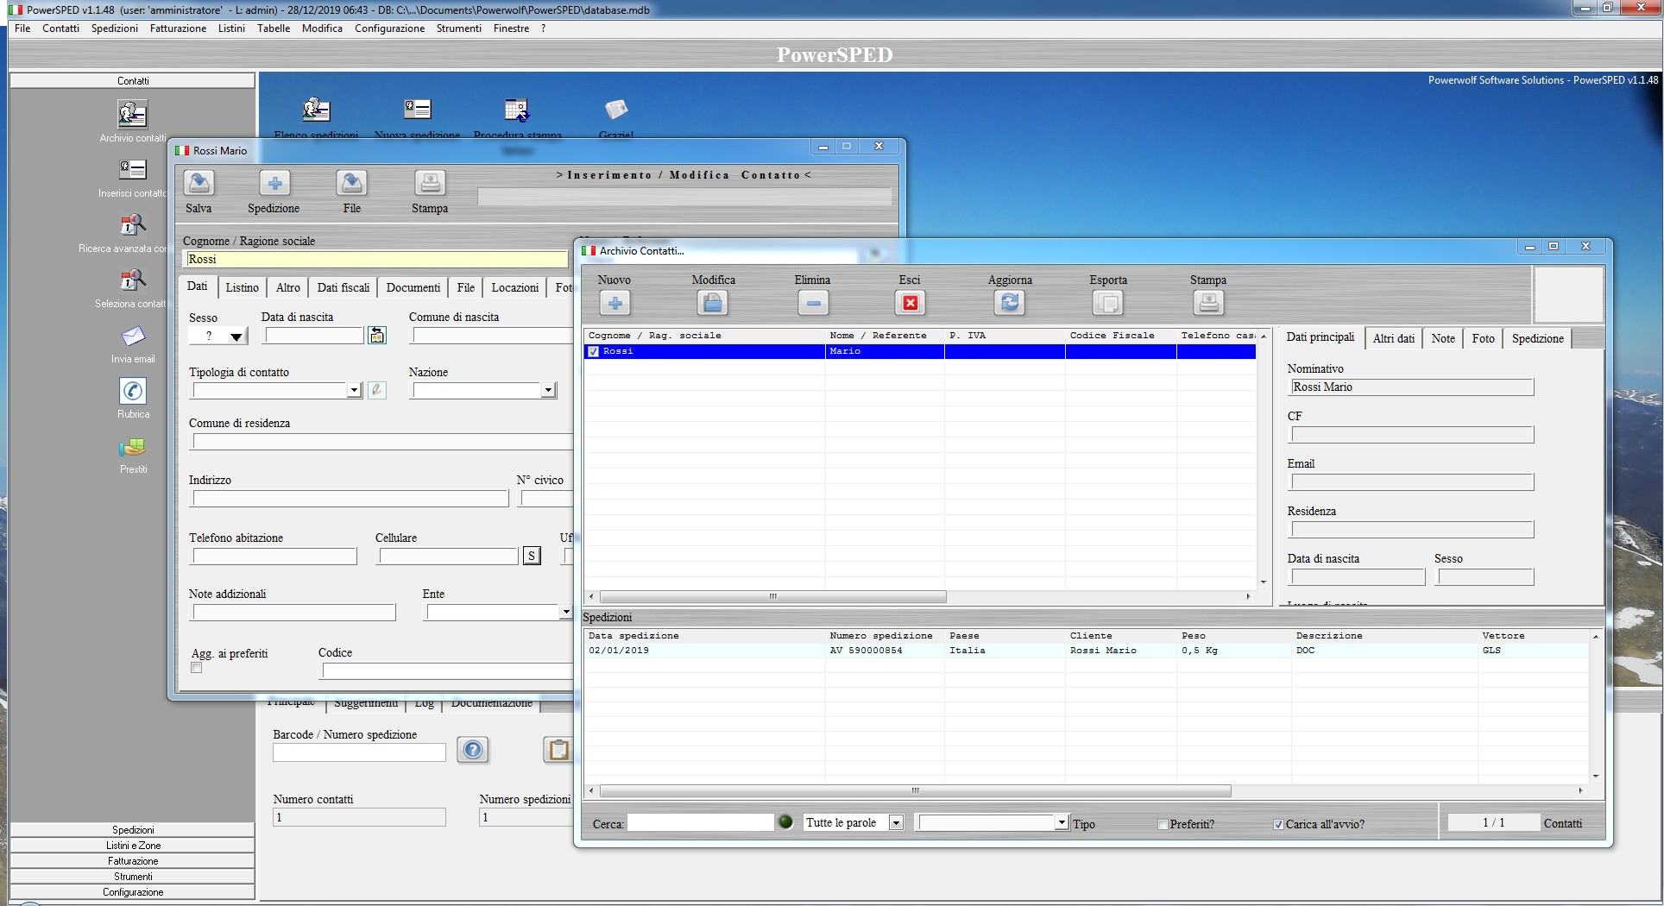Open Rubrica sidebar icon
The width and height of the screenshot is (1664, 906).
pyautogui.click(x=133, y=391)
